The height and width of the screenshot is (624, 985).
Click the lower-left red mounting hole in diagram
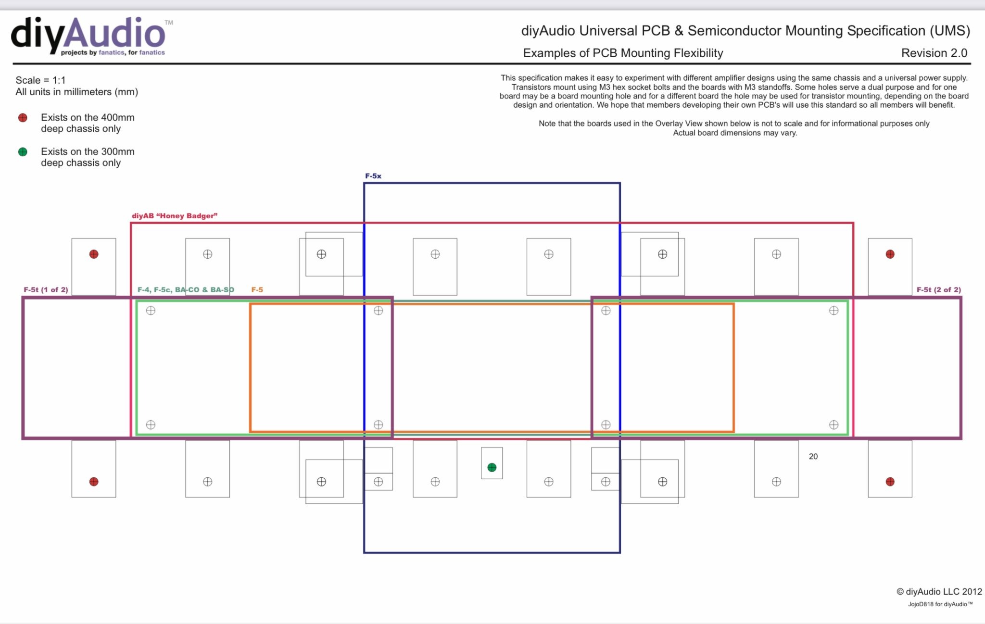coord(94,482)
